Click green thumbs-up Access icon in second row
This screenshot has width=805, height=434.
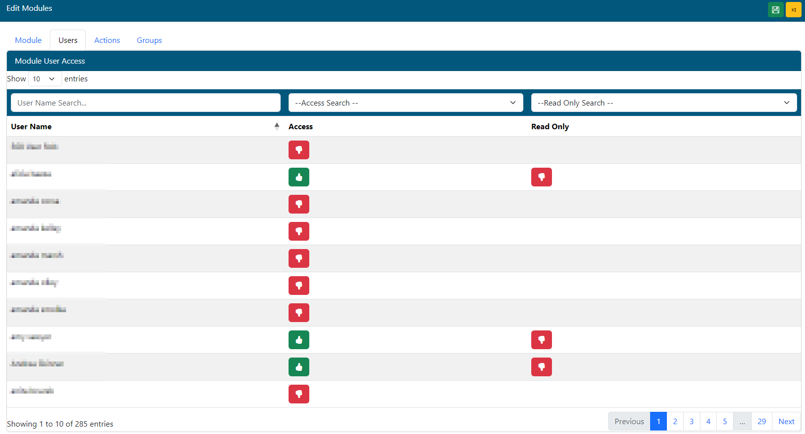click(299, 177)
